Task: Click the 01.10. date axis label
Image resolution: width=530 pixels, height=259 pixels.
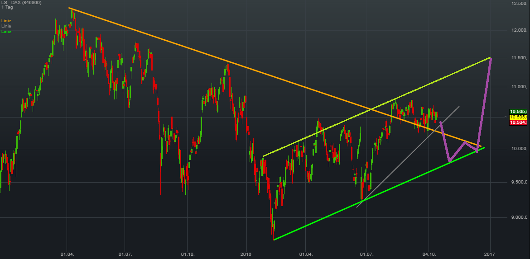Action: (x=187, y=254)
